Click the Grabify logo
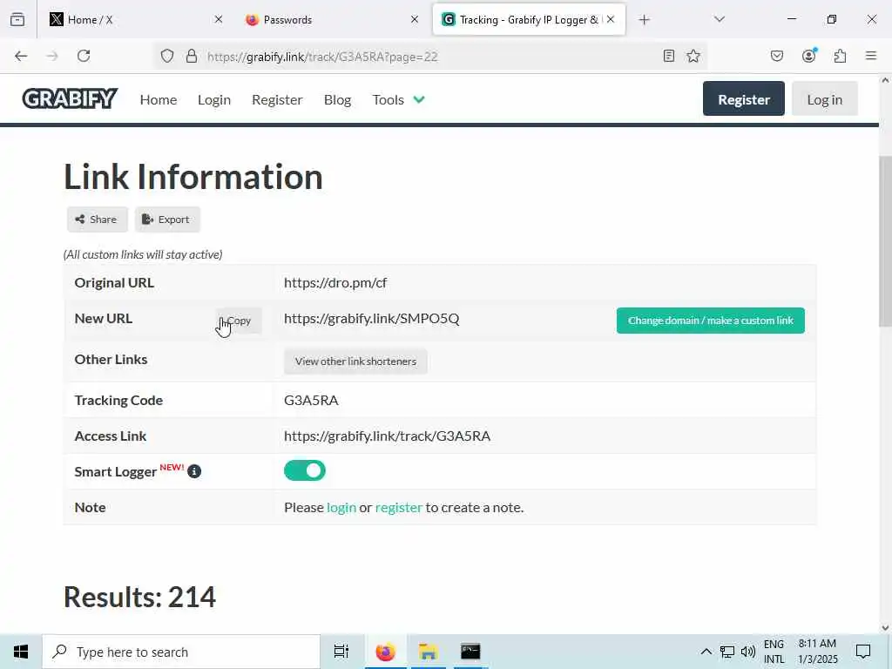 point(70,98)
